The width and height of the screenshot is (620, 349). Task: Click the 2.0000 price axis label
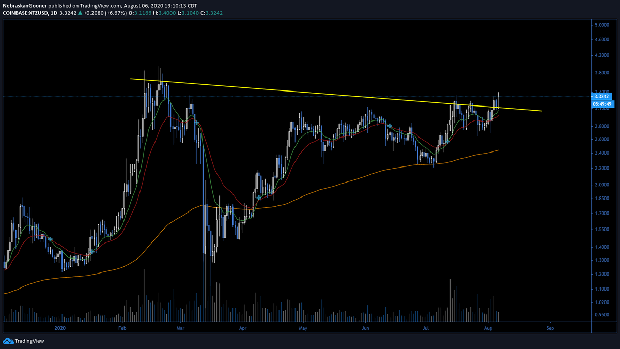601,185
